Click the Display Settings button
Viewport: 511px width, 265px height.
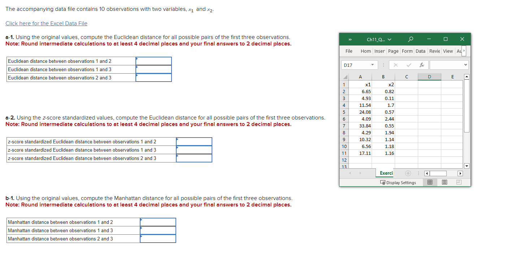coord(398,182)
